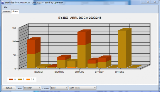Open the Row Operator dropdown
This screenshot has width=160, height=92.
32,88
